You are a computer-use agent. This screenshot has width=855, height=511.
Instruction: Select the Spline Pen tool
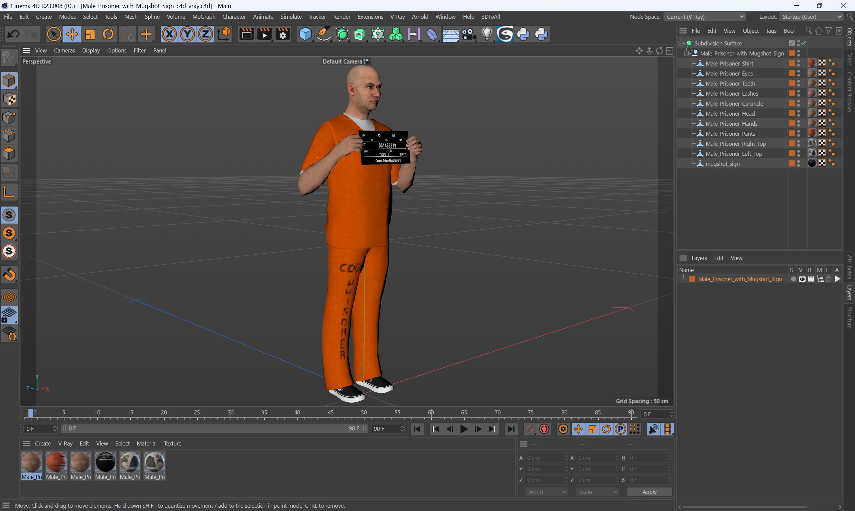(x=323, y=34)
